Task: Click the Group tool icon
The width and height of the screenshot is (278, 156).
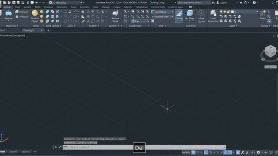Action: [x=263, y=15]
